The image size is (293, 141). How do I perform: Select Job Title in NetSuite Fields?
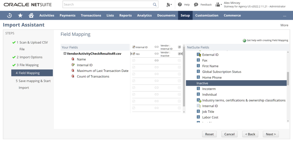coord(208,112)
